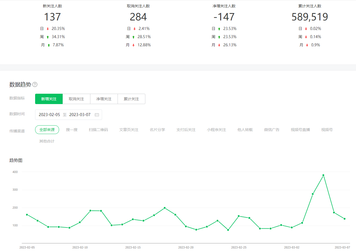Select the 小程序关注 channel
This screenshot has width=356, height=252.
pyautogui.click(x=216, y=130)
